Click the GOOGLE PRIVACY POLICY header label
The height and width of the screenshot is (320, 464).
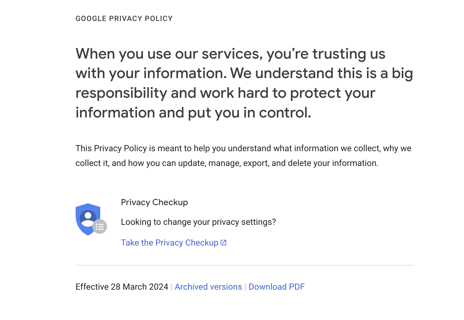click(x=124, y=19)
